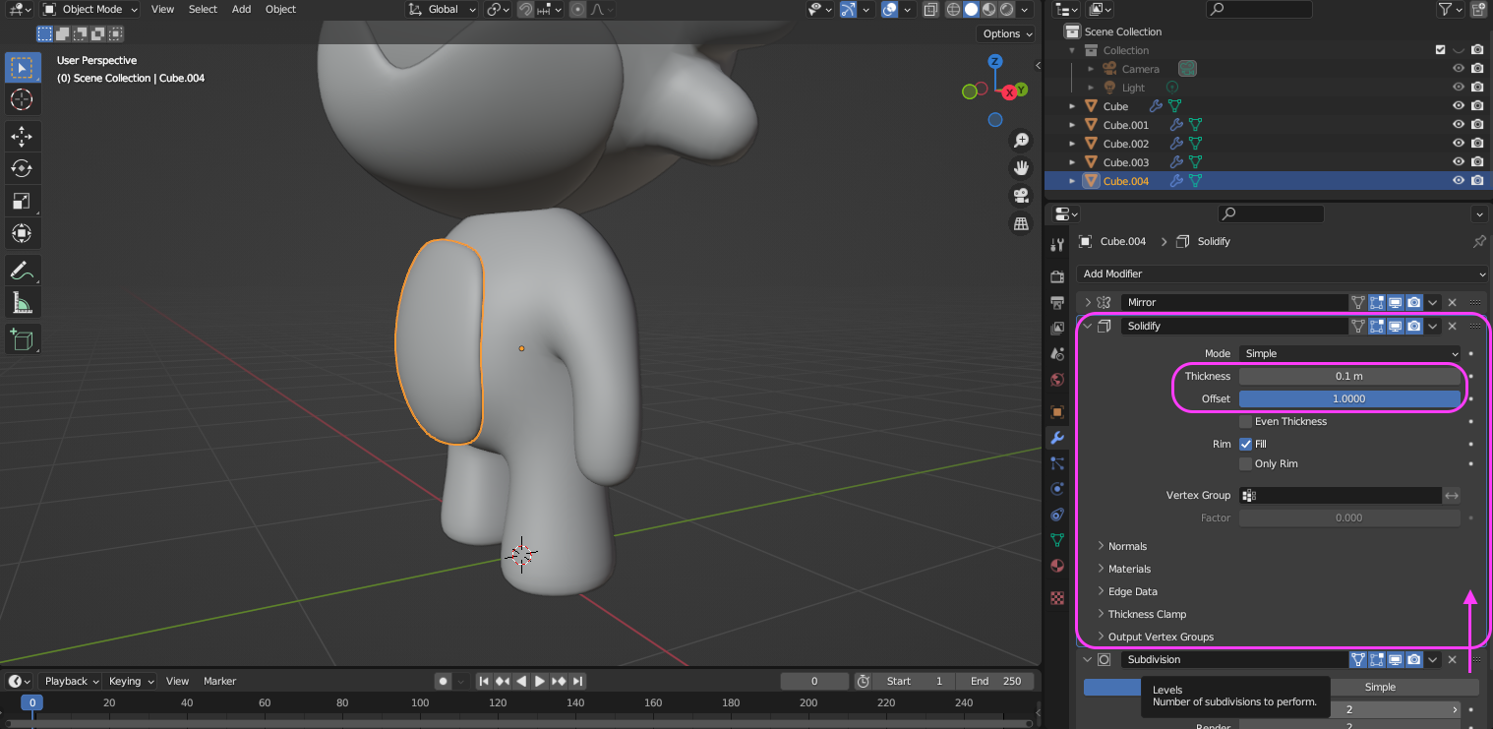Click the Thickness value field 0.1 m
1493x729 pixels.
pos(1349,376)
